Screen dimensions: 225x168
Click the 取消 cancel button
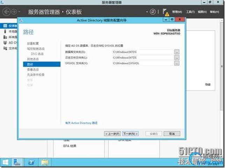172,134
